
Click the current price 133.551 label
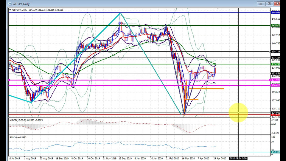[275, 74]
